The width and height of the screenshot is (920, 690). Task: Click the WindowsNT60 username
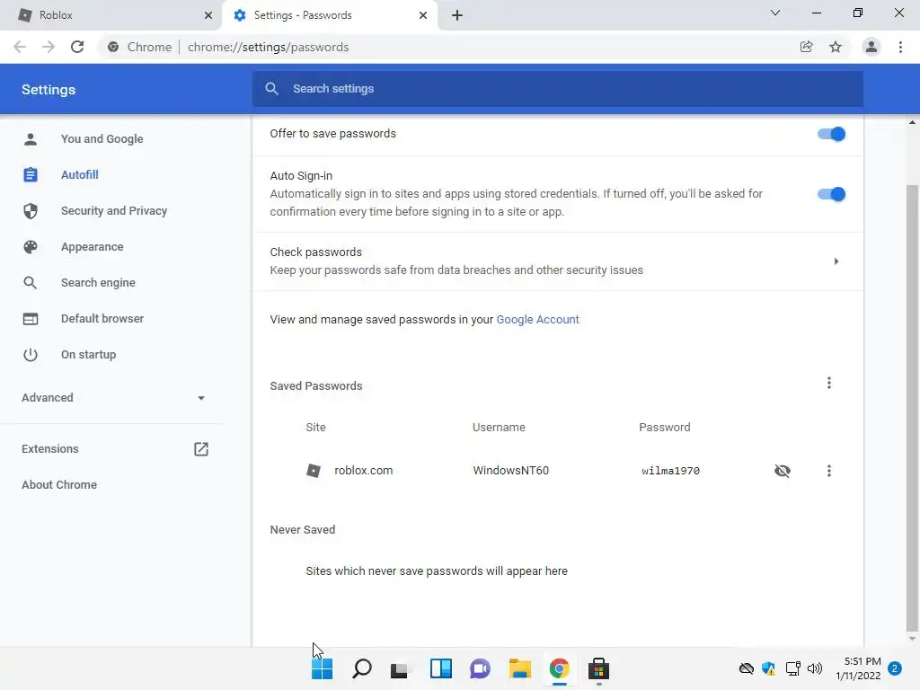[x=511, y=471]
